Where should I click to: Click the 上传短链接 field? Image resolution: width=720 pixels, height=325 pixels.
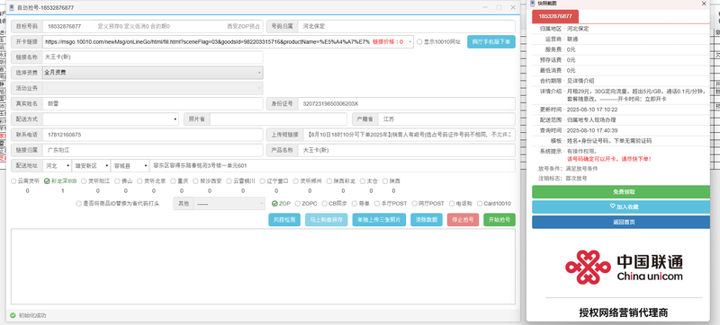tap(409, 135)
